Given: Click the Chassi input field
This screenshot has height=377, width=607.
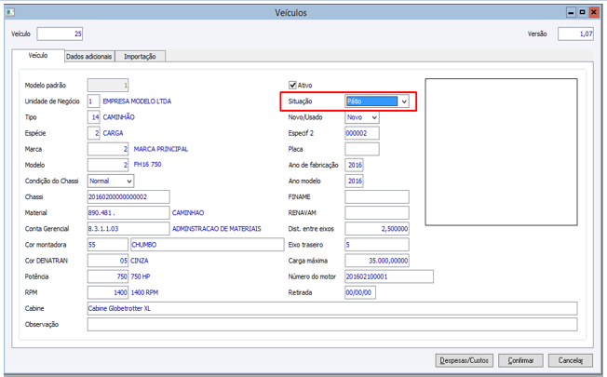Looking at the screenshot, I should click(128, 196).
